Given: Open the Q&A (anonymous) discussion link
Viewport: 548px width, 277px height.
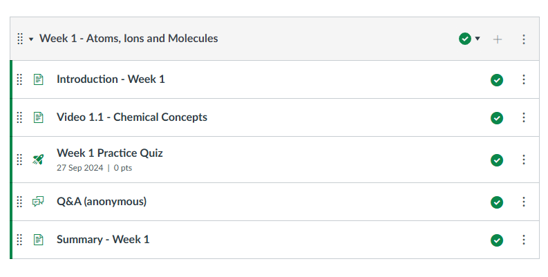Looking at the screenshot, I should pyautogui.click(x=102, y=202).
